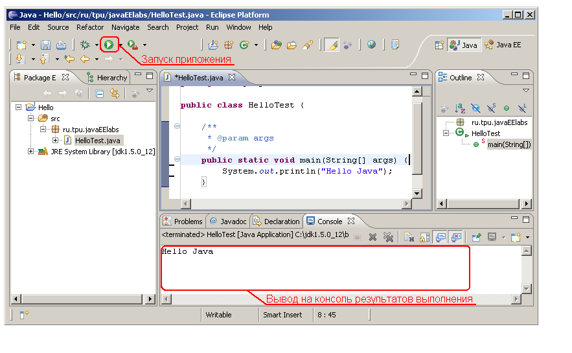Collapse the src folder node

[x=30, y=118]
